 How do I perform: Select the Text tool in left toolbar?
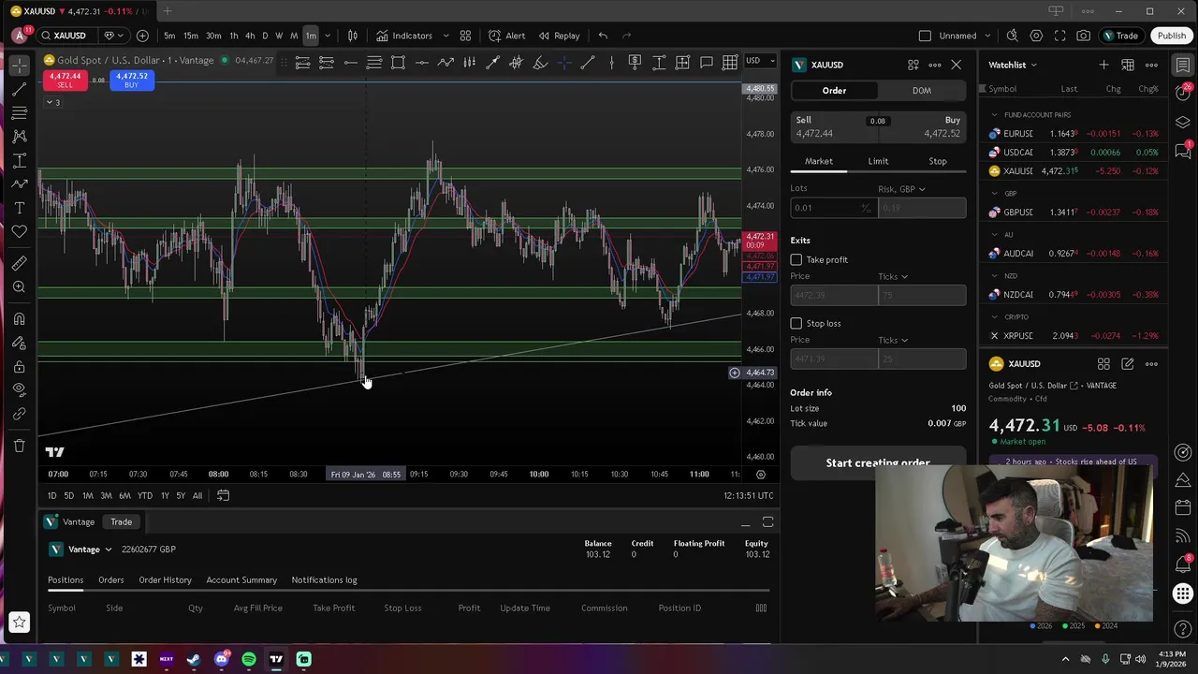[20, 208]
